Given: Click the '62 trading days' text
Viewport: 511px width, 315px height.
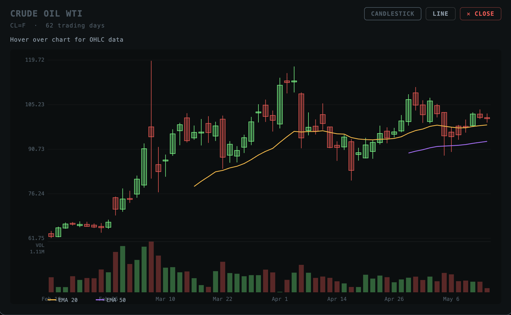Looking at the screenshot, I should [x=75, y=26].
